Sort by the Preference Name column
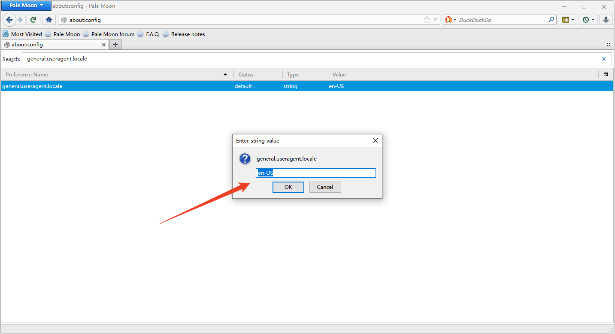The width and height of the screenshot is (615, 334). [116, 75]
